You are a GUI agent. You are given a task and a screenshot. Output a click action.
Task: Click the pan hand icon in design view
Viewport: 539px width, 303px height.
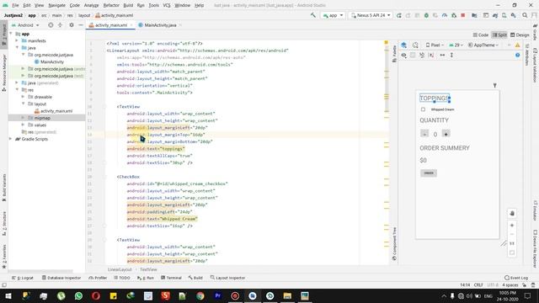(512, 213)
